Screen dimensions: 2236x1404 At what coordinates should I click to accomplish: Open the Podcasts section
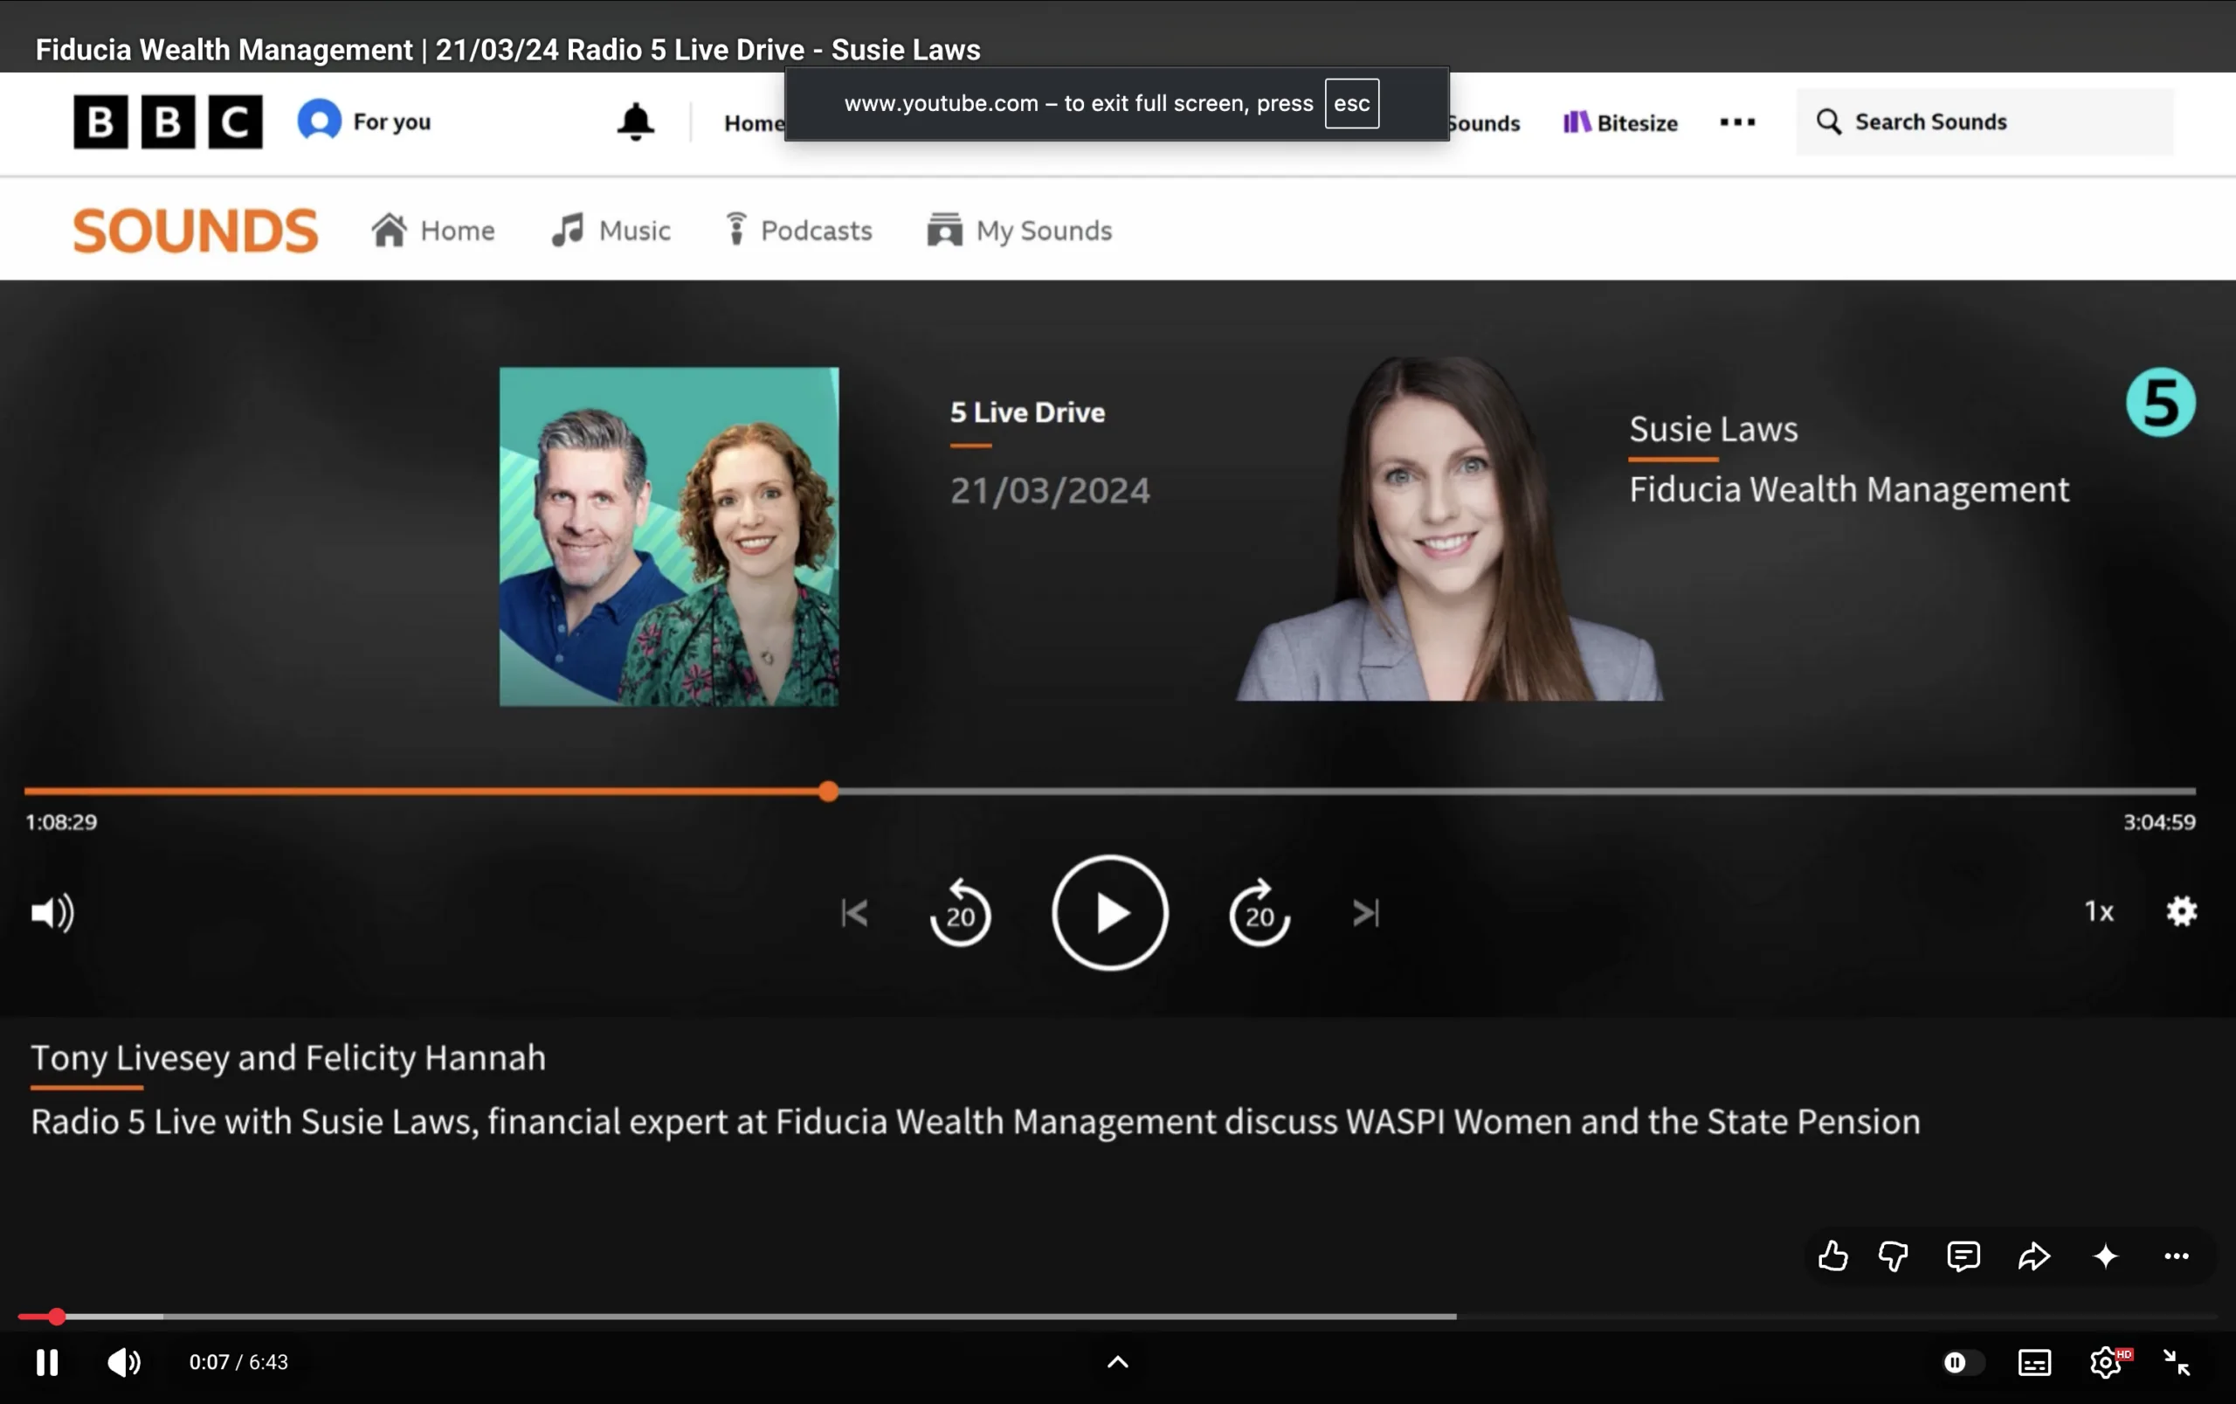[x=798, y=231]
